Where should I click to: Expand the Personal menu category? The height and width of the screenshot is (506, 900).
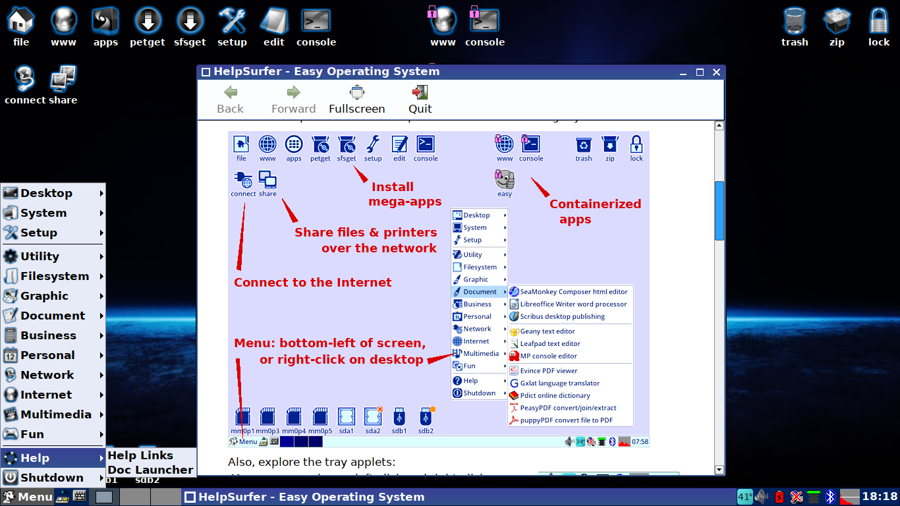click(53, 355)
